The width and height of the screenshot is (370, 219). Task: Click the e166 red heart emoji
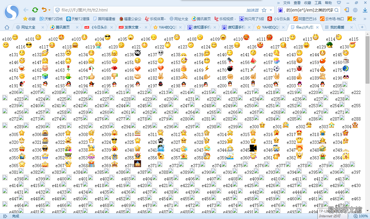pos(138,69)
